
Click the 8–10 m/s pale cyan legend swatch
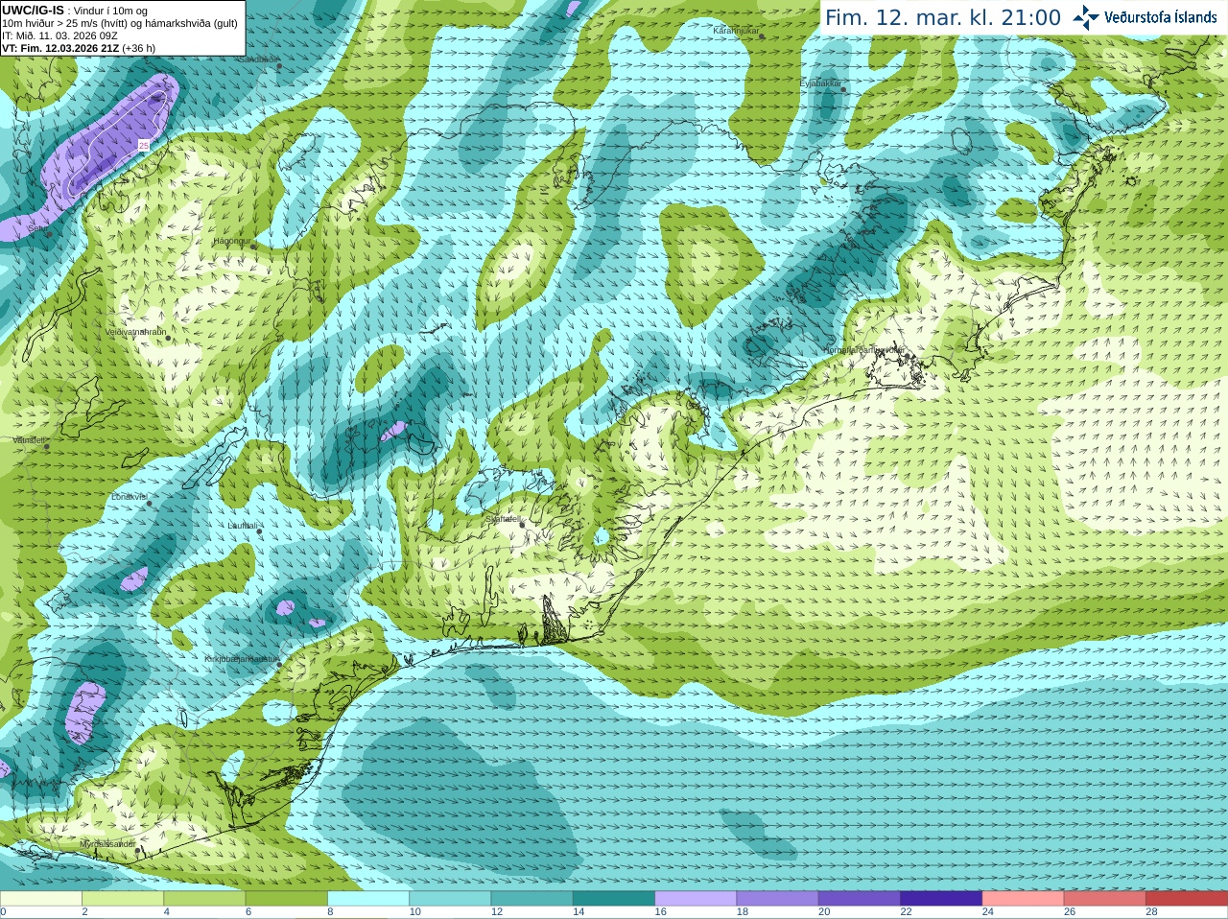pos(368,899)
